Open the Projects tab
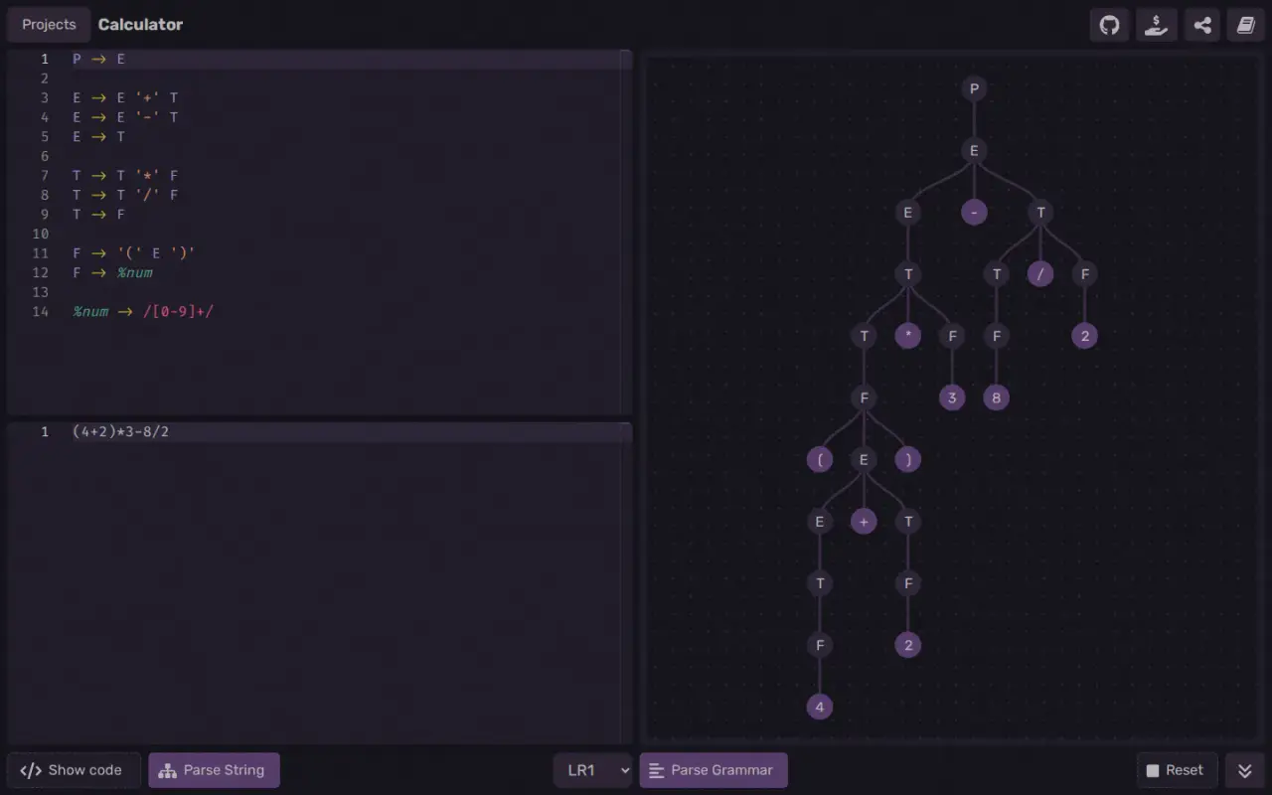 click(49, 25)
